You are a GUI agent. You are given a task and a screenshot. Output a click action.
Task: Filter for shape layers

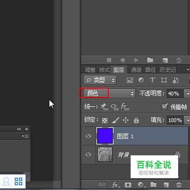pyautogui.click(x=164, y=80)
